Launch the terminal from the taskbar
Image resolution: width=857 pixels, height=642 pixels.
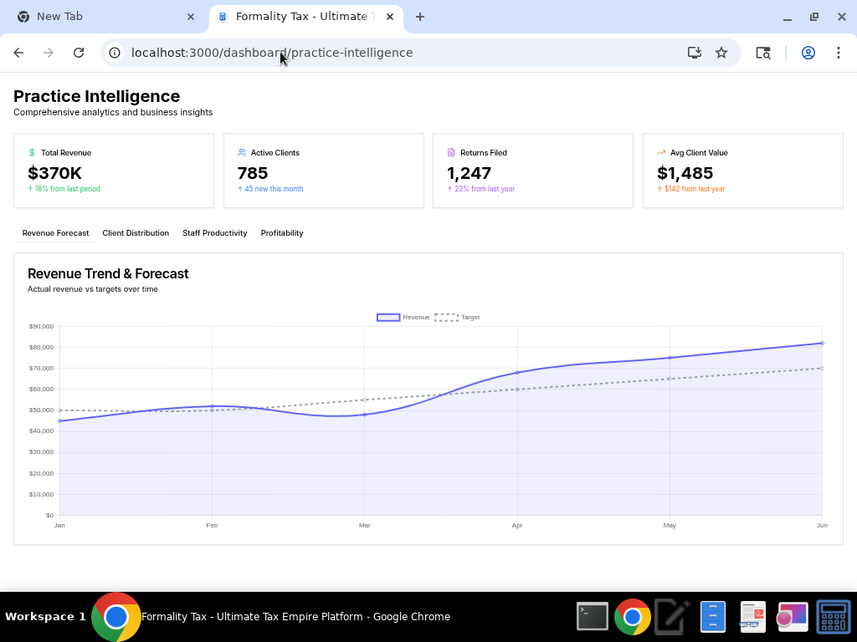tap(593, 617)
